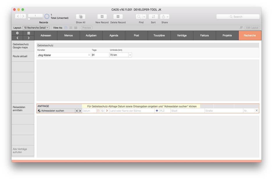Click the refresh circular arrow icon

coord(103,111)
